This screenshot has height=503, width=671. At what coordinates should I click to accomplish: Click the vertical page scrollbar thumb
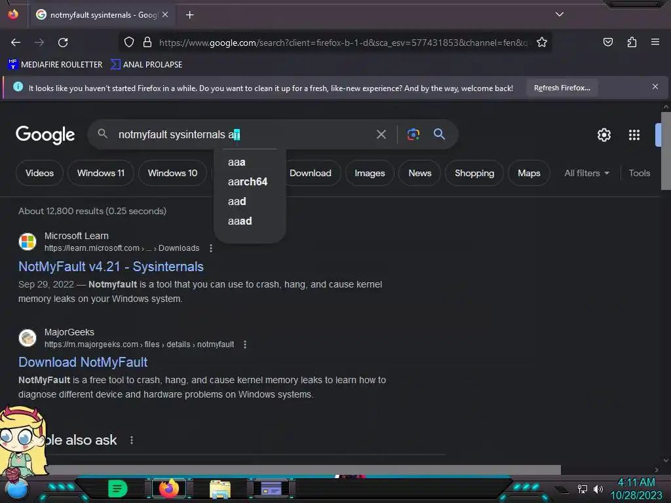point(666,151)
